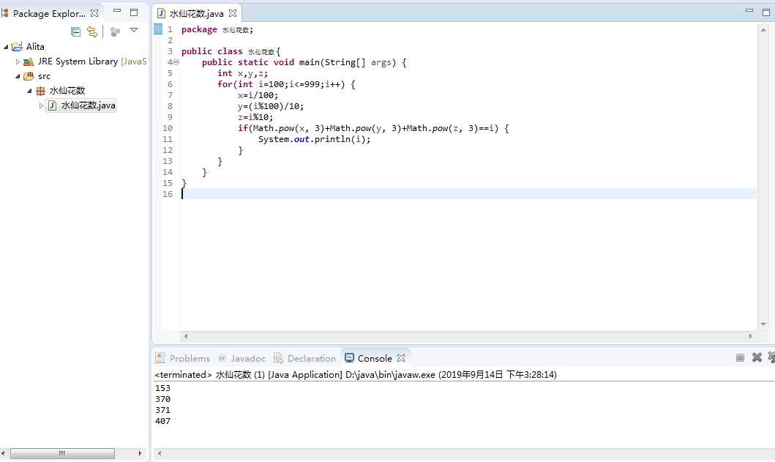Viewport: 775px width, 462px height.
Task: Click editor horizontal scroll left arrow
Action: click(x=186, y=336)
